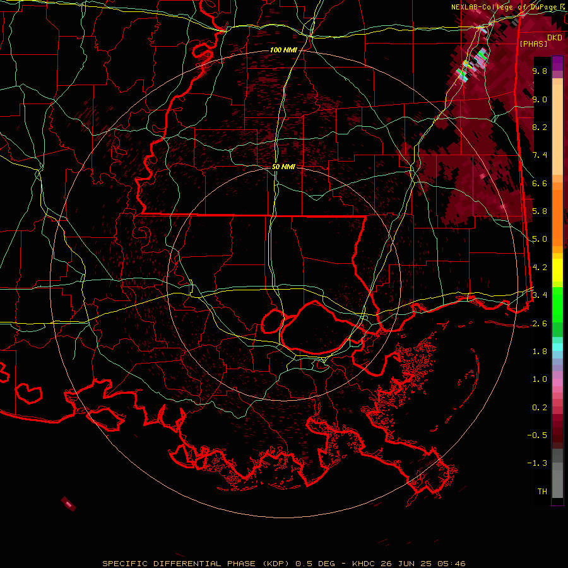
Task: Click the [PHAS] legend label
Action: [533, 44]
